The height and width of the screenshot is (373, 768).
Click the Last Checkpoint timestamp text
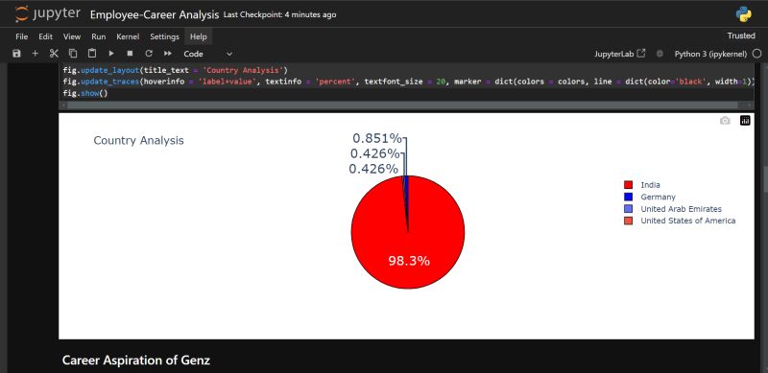[279, 14]
